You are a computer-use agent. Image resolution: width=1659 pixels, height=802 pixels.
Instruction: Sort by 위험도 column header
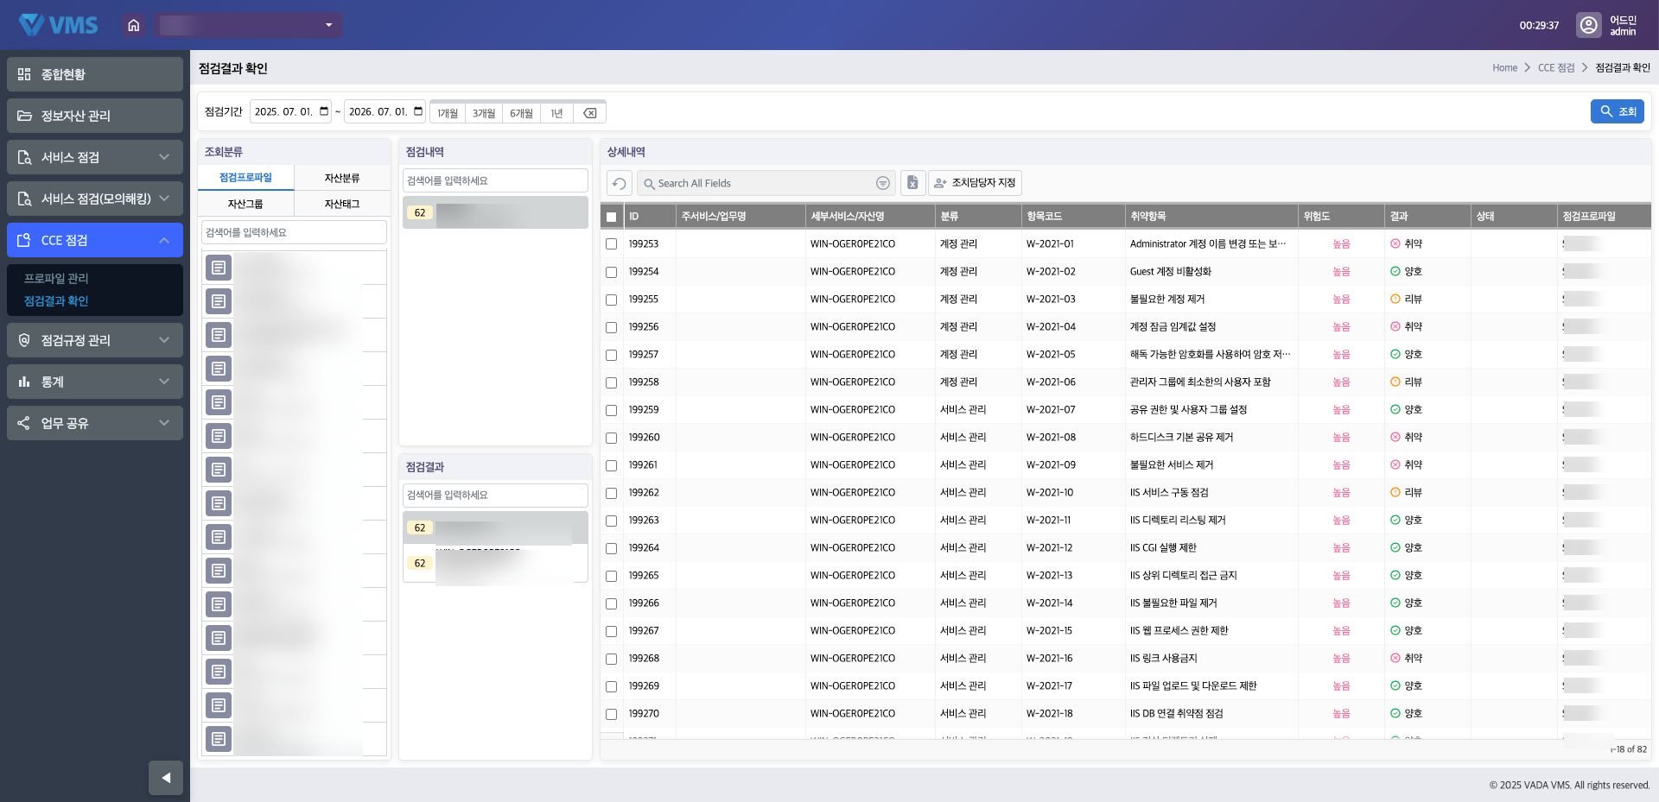coord(1341,216)
